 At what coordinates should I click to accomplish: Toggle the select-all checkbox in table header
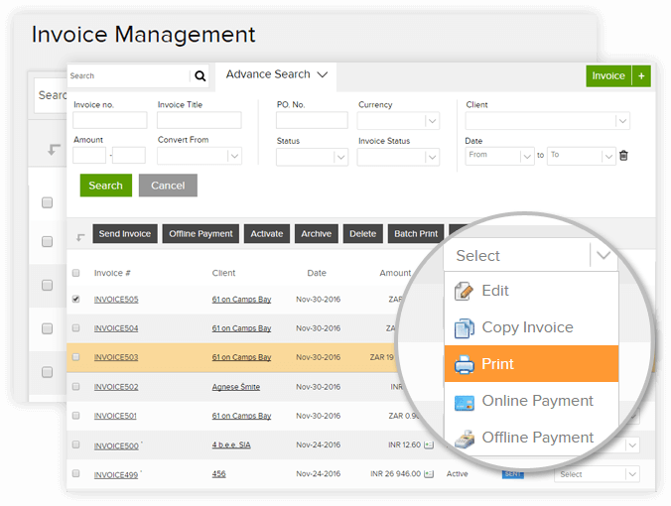(x=75, y=273)
